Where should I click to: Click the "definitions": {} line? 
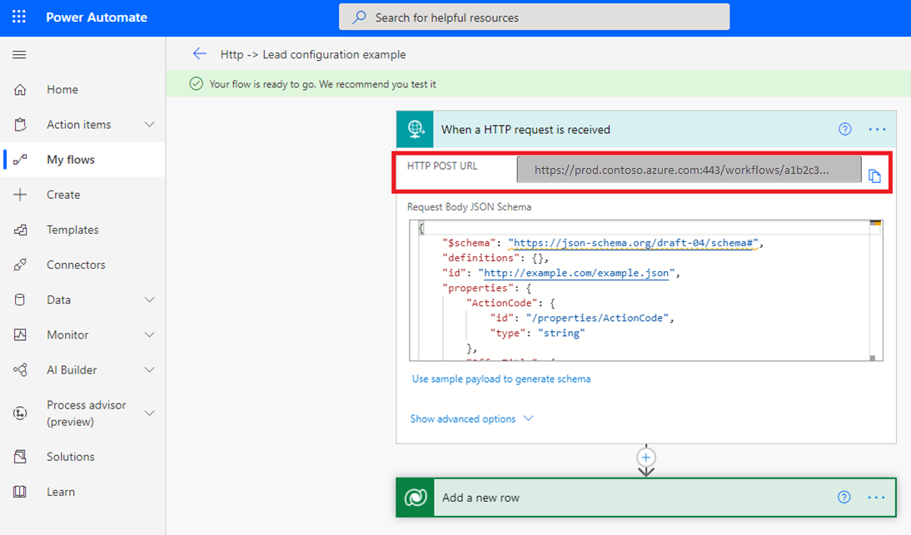495,258
